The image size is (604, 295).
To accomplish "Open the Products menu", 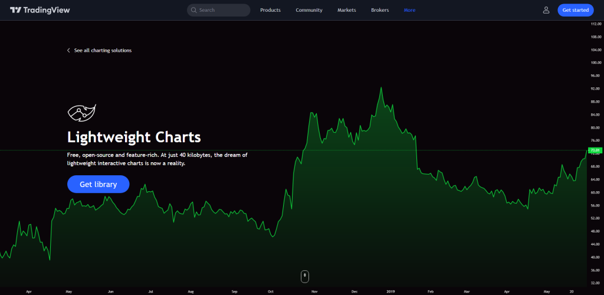I will pyautogui.click(x=270, y=10).
